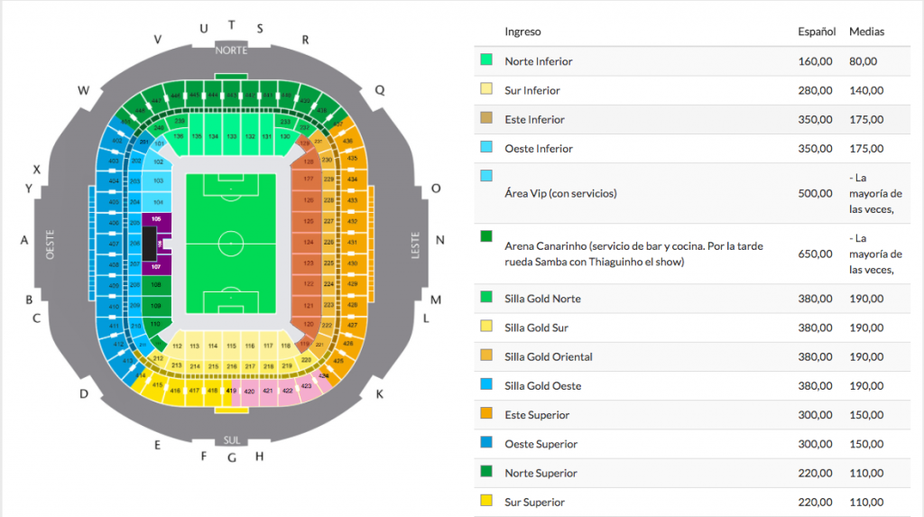The image size is (924, 517).
Task: Click the NORTE gate label on stadium
Action: click(231, 51)
